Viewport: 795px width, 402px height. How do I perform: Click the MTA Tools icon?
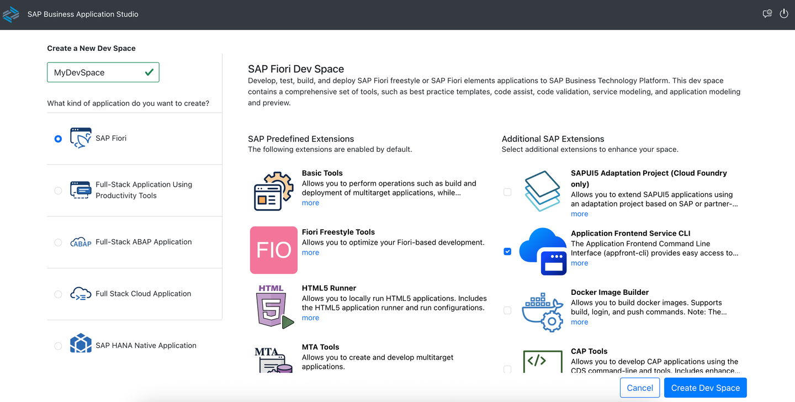coord(274,359)
